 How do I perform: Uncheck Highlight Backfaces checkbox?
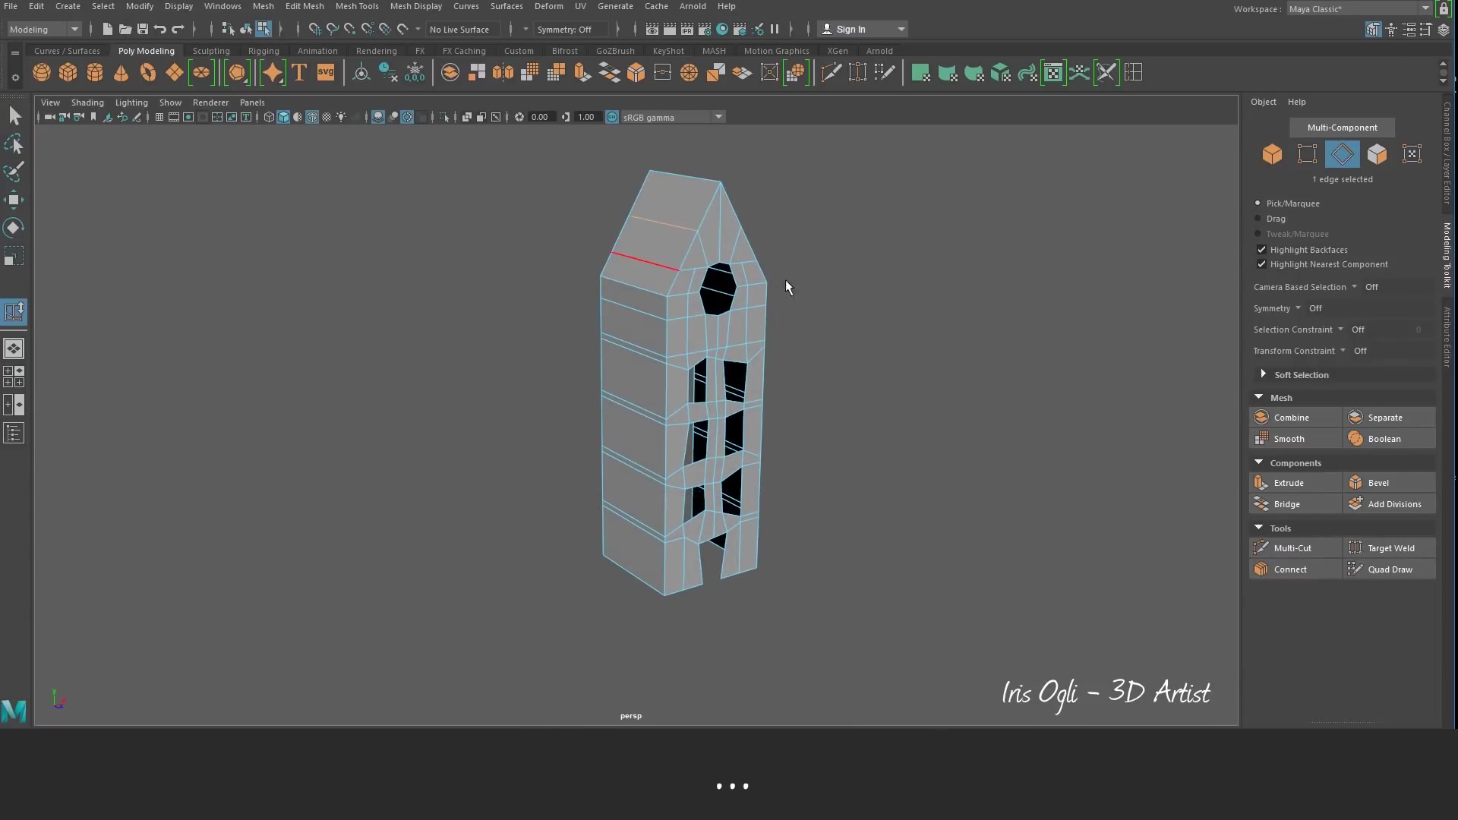[1261, 250]
